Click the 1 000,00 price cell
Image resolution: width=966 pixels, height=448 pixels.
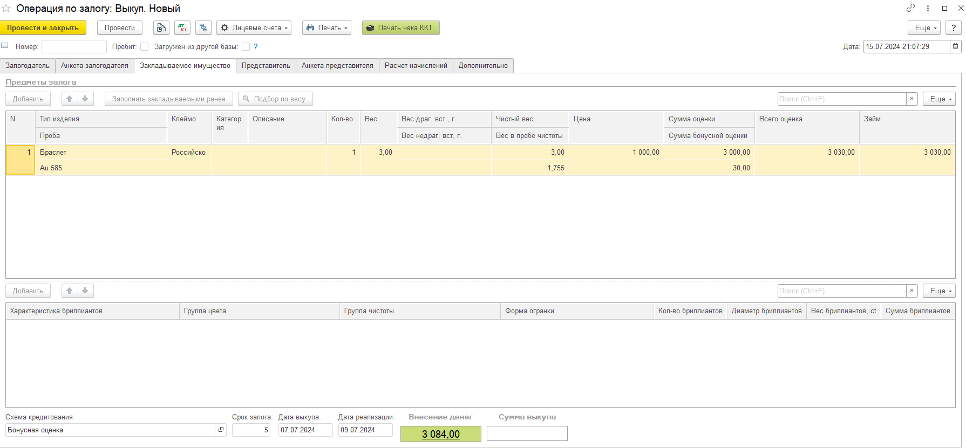pos(616,152)
